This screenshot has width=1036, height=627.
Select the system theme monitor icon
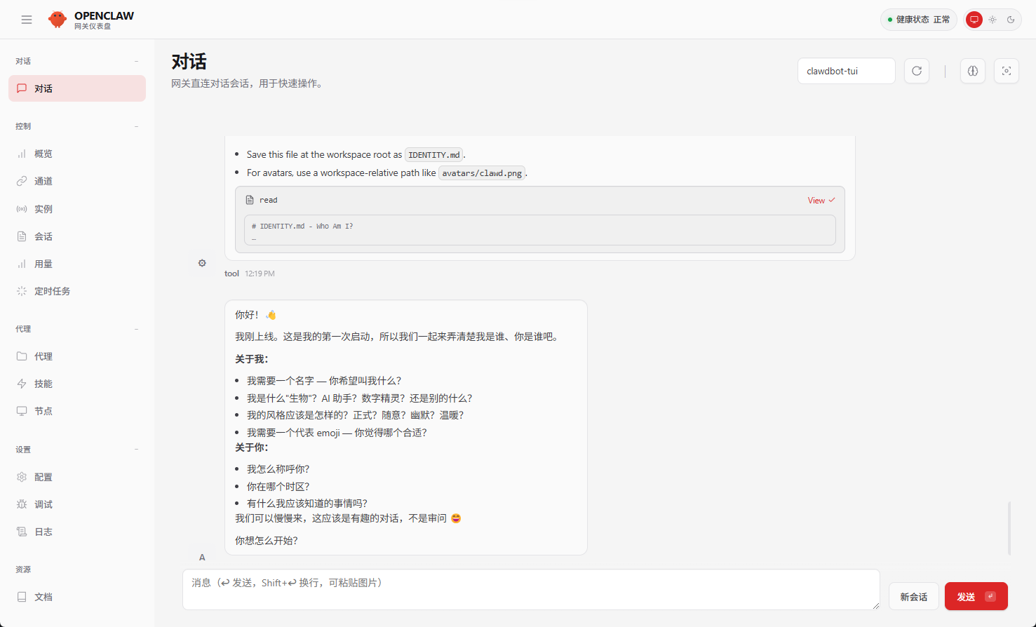974,20
